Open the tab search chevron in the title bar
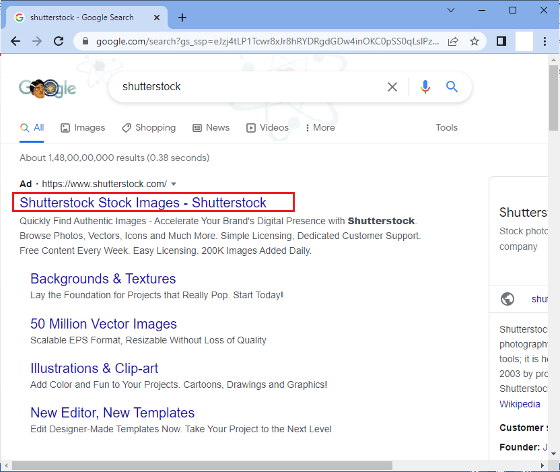Image resolution: width=560 pixels, height=472 pixels. point(450,10)
